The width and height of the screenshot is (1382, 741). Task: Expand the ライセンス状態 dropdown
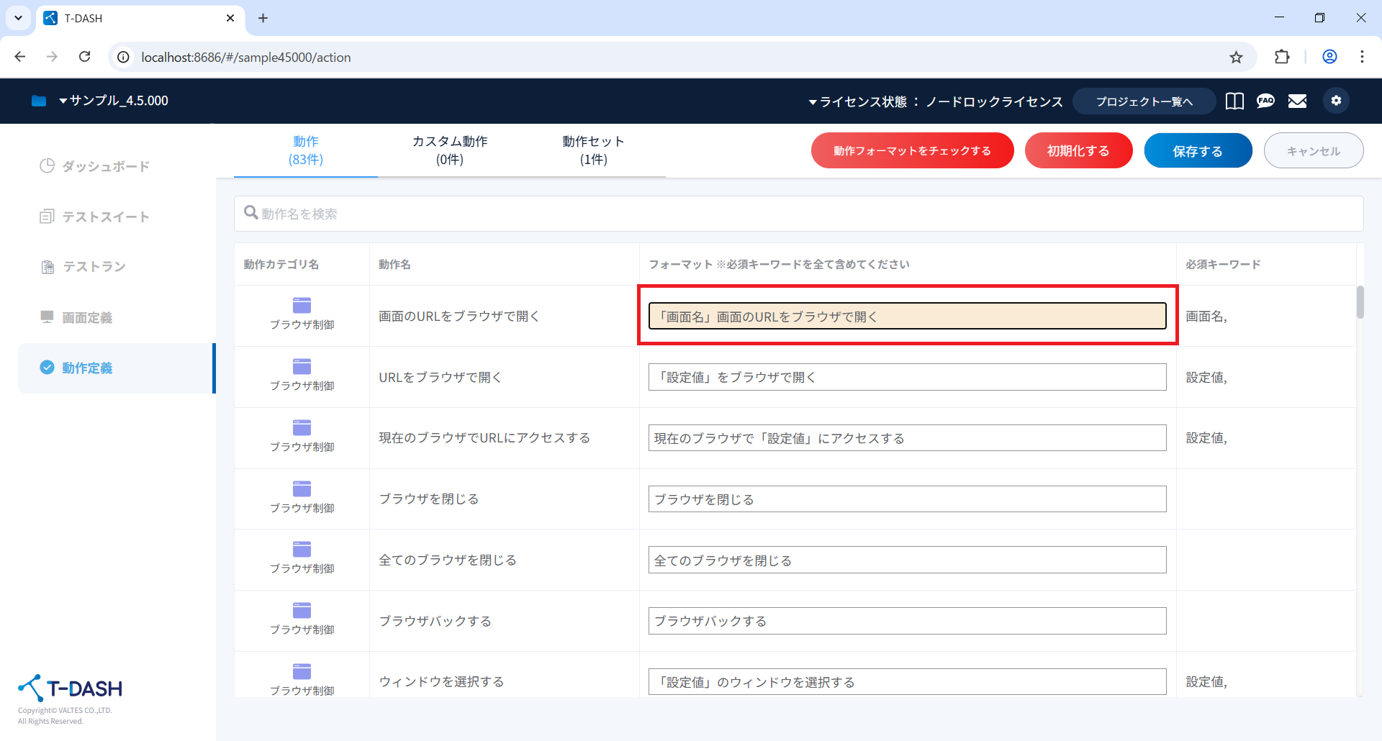point(935,101)
